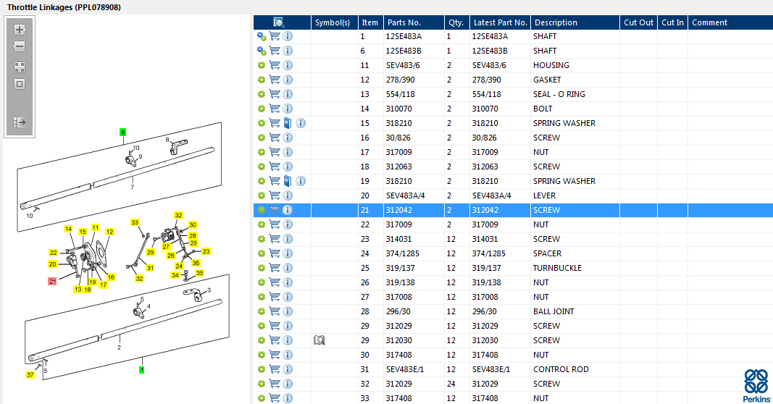Click the single-square fit view icon
Screen dimensions: 773x404
tap(20, 83)
